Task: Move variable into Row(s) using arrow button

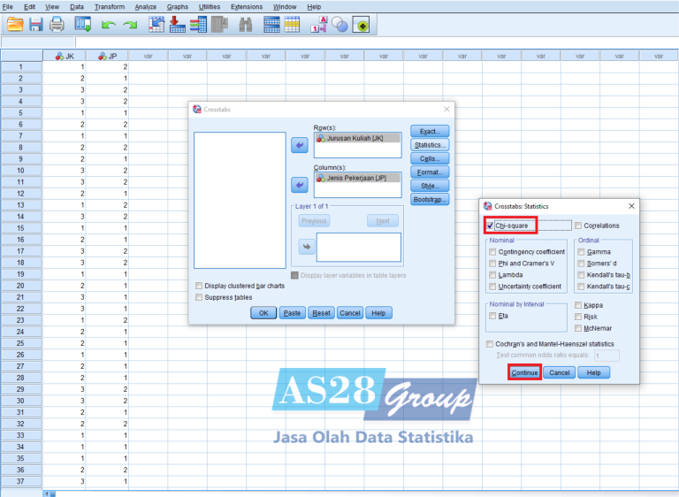Action: coord(300,144)
